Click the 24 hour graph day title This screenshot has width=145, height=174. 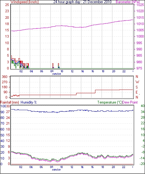pos(82,2)
